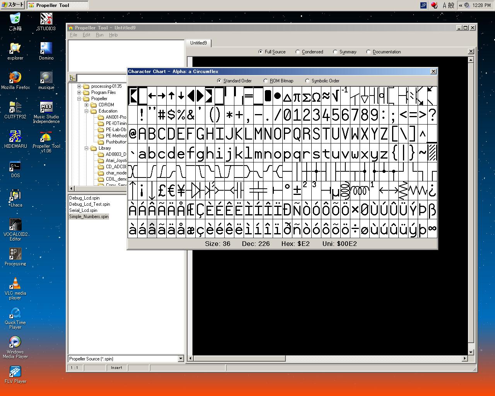Click the Propeller Tool taskbar button
This screenshot has width=495, height=396.
coord(58,5)
